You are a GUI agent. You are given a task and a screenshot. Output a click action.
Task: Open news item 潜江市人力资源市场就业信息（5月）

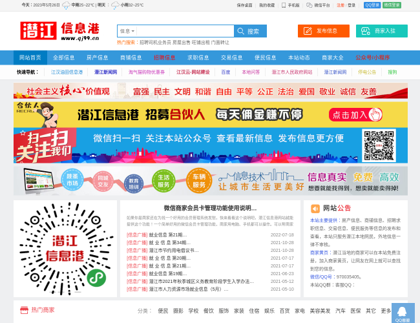[189, 289]
